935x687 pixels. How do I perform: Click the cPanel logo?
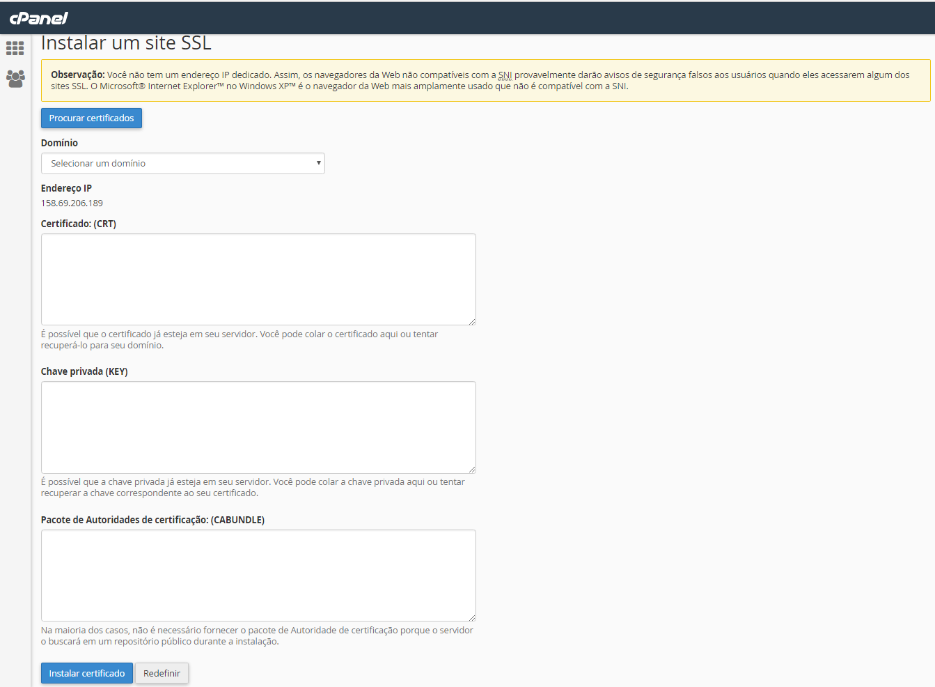39,18
